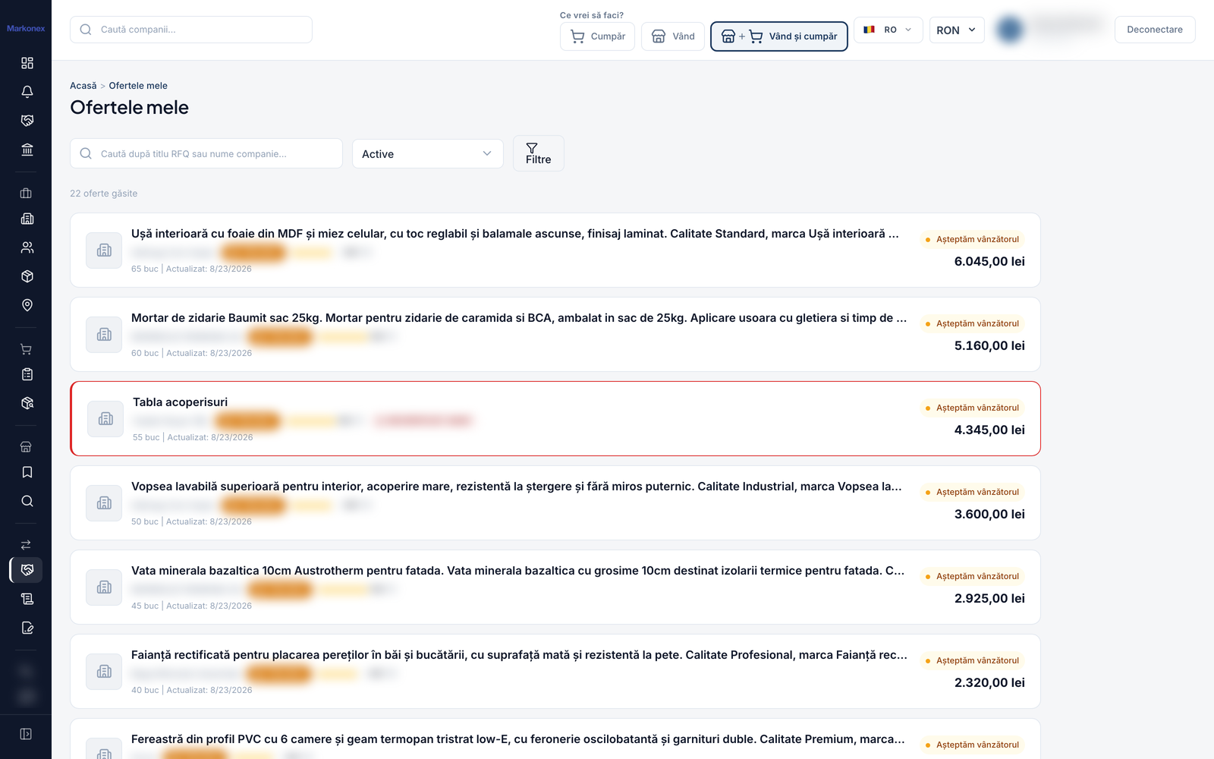Image resolution: width=1214 pixels, height=759 pixels.
Task: Open the scroll document sidebar icon
Action: pos(27,599)
